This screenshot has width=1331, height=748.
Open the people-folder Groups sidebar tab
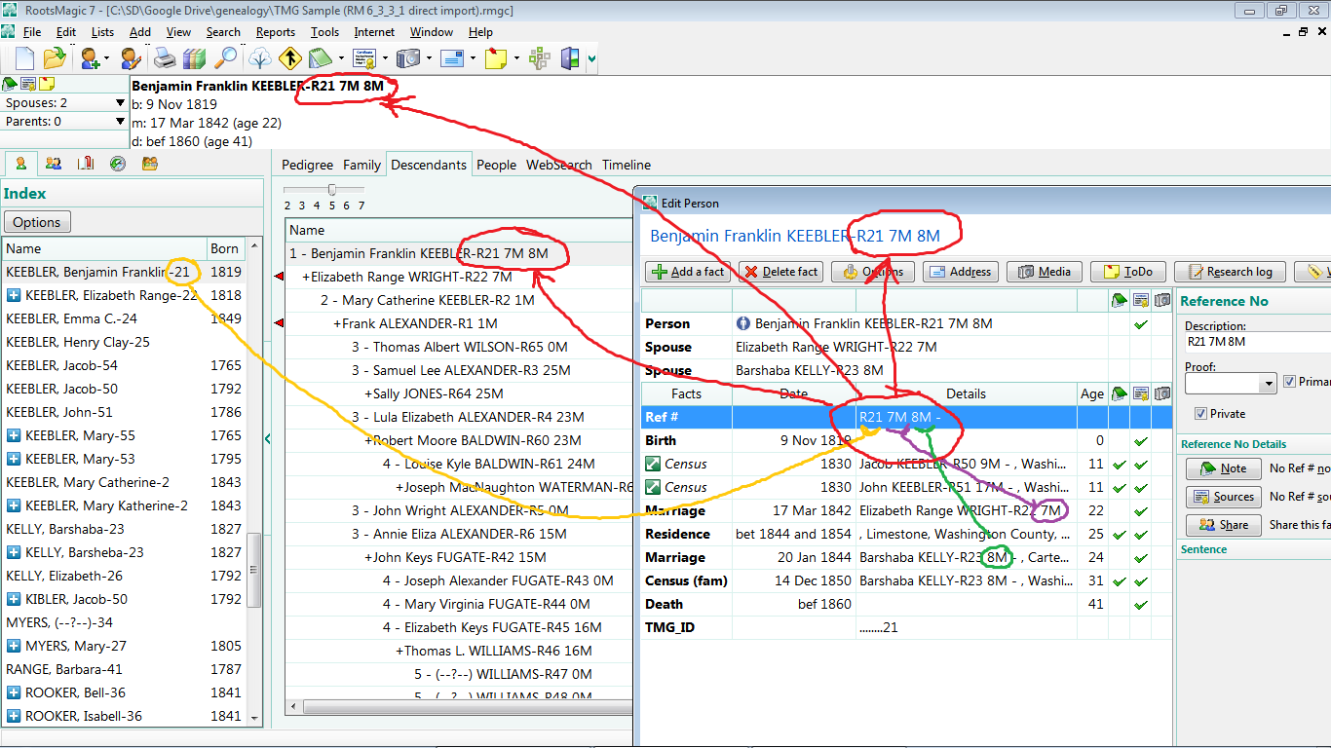click(x=150, y=164)
